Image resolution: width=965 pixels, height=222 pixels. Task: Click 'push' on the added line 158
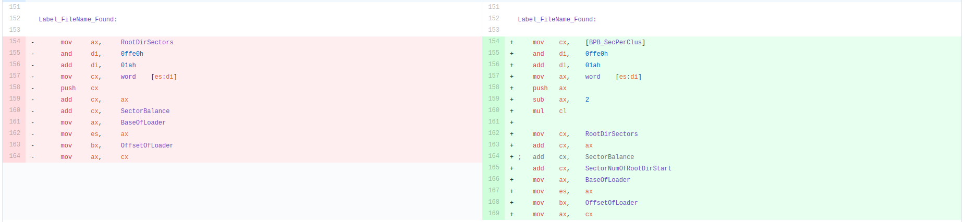point(540,88)
